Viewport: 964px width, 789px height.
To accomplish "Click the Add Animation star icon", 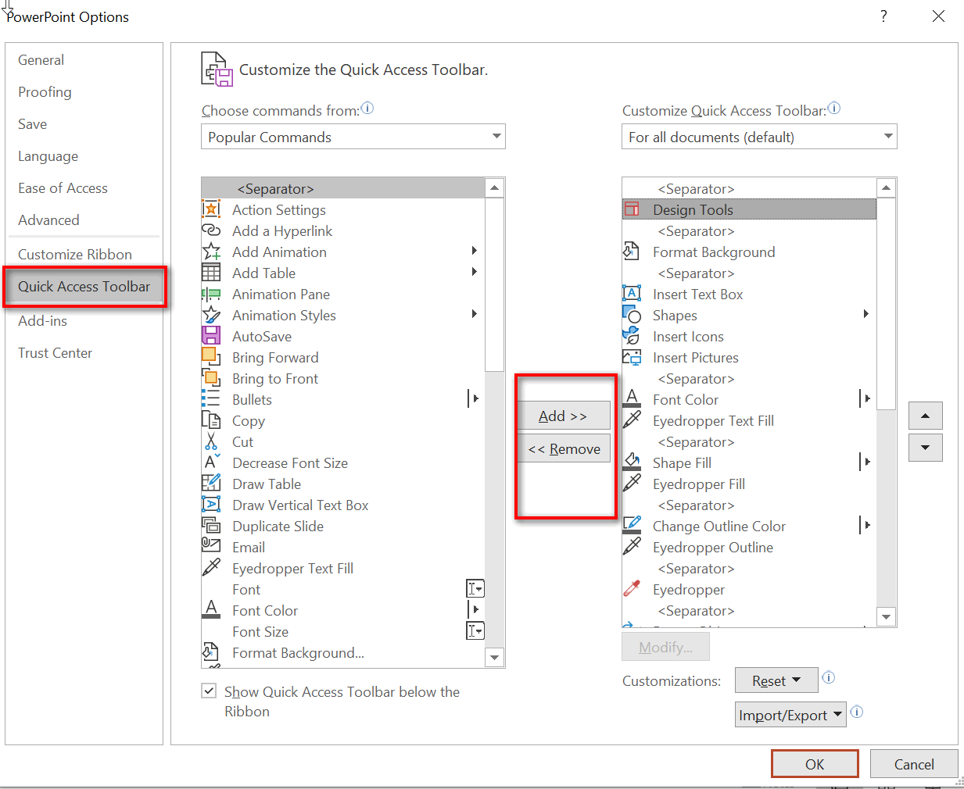I will 211,252.
